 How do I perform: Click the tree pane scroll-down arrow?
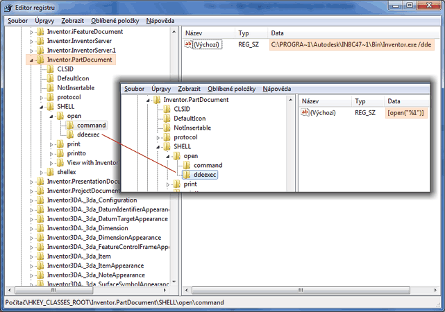click(x=174, y=281)
